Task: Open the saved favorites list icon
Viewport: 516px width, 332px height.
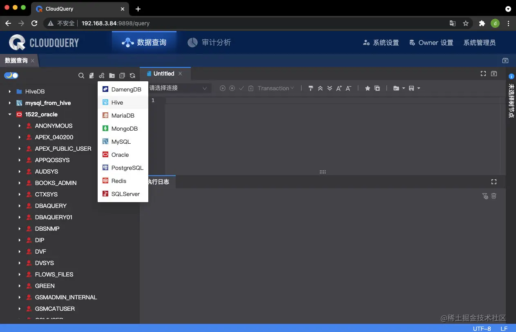Action: pyautogui.click(x=377, y=88)
